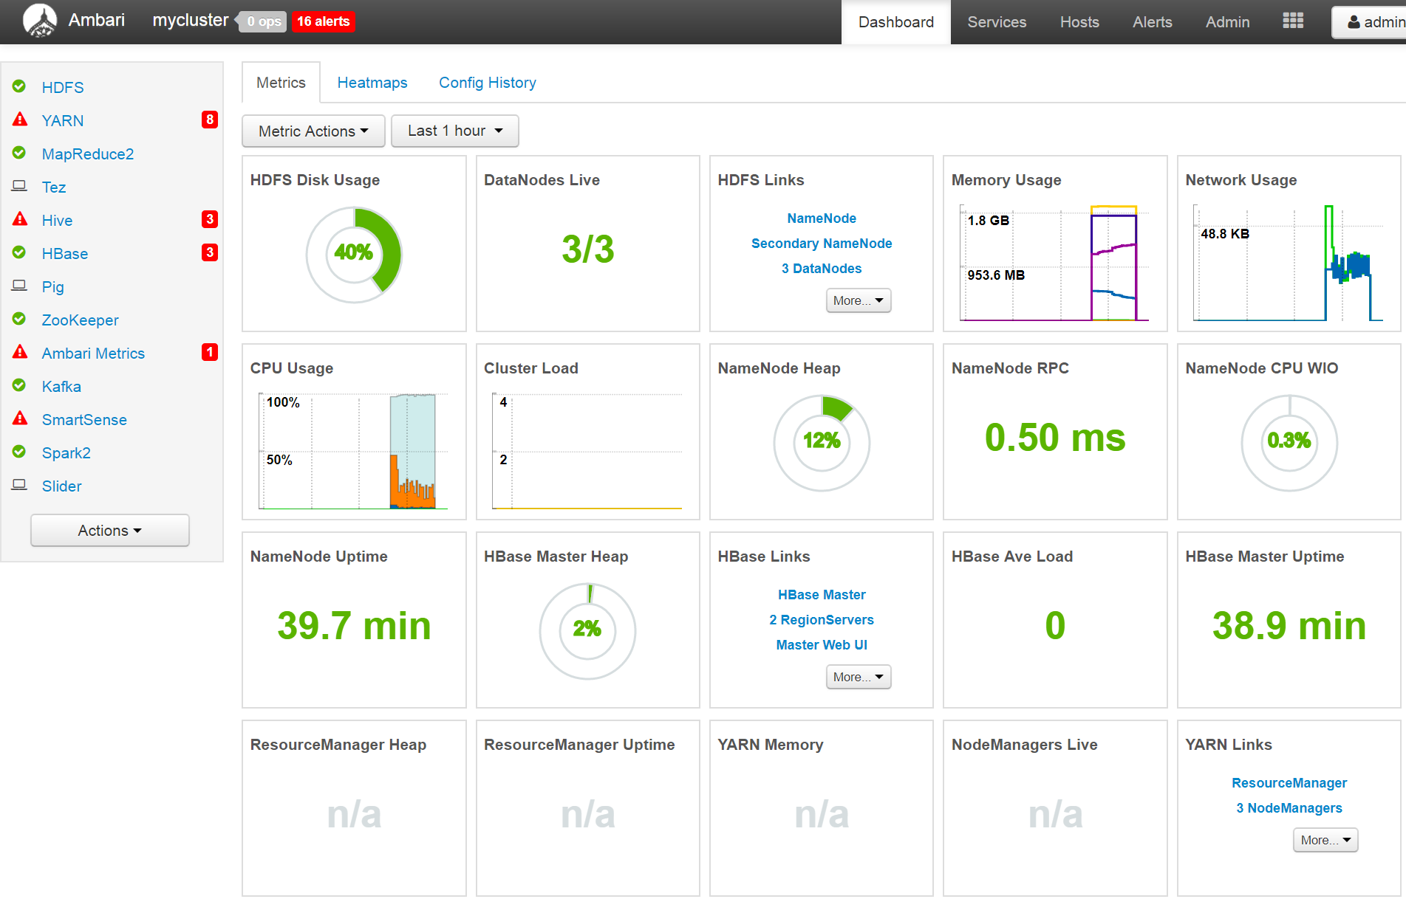The width and height of the screenshot is (1406, 913).
Task: Open the Dashboard navbar item
Action: pos(896,22)
